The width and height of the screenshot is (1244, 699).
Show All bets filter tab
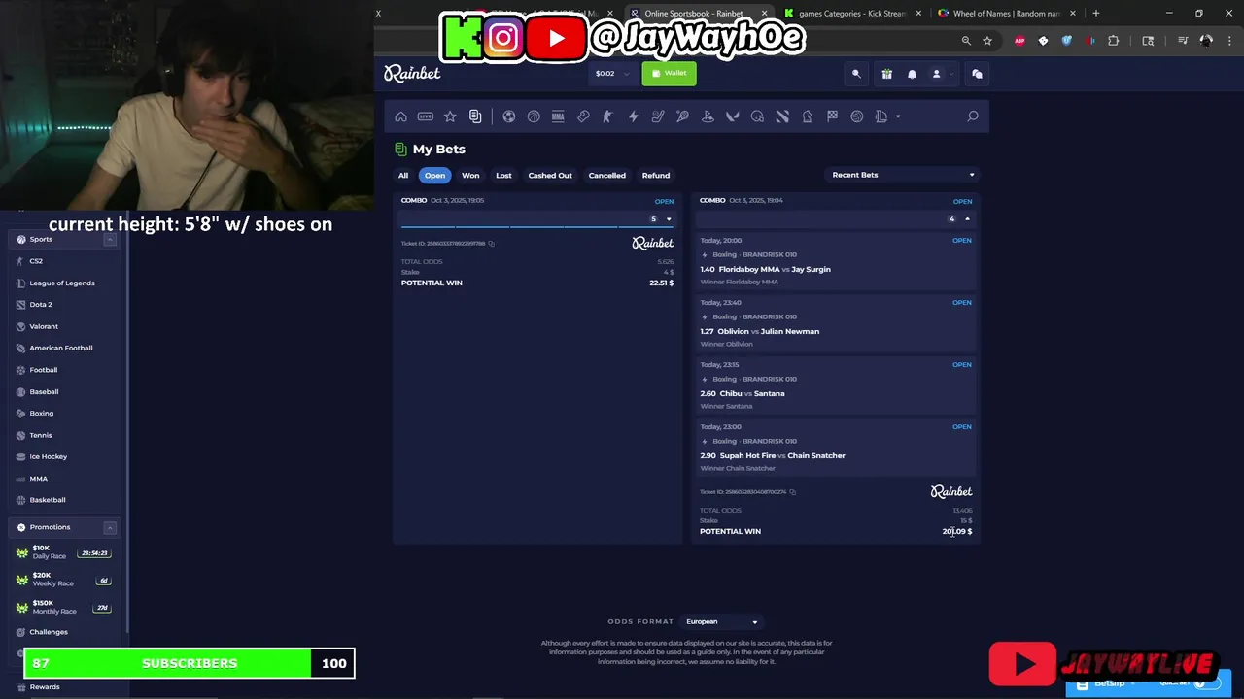pos(403,176)
